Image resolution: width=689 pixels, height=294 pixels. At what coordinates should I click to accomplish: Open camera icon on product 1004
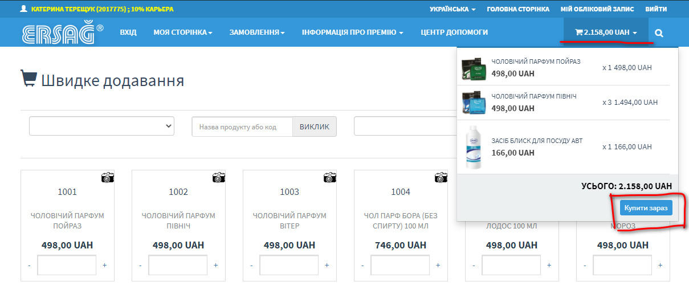click(x=441, y=177)
